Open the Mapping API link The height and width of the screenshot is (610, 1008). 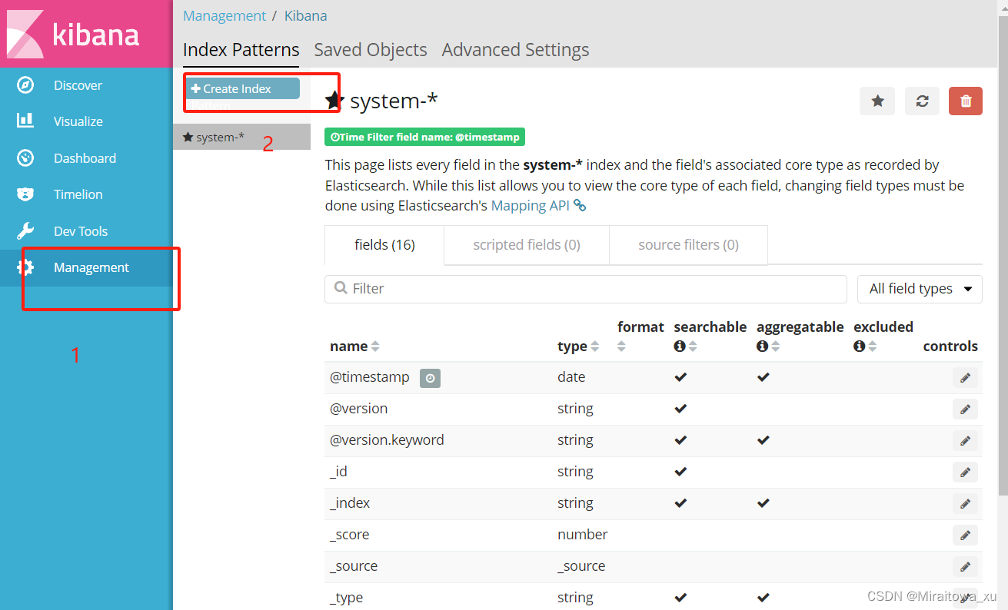pyautogui.click(x=530, y=206)
